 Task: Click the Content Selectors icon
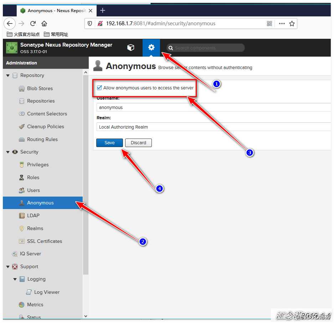point(21,114)
